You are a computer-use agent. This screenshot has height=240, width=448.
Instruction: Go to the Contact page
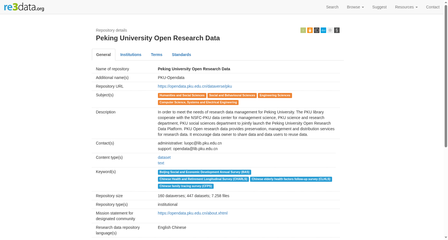click(x=433, y=7)
